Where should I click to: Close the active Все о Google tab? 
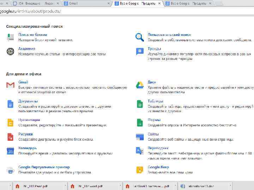[159, 4]
